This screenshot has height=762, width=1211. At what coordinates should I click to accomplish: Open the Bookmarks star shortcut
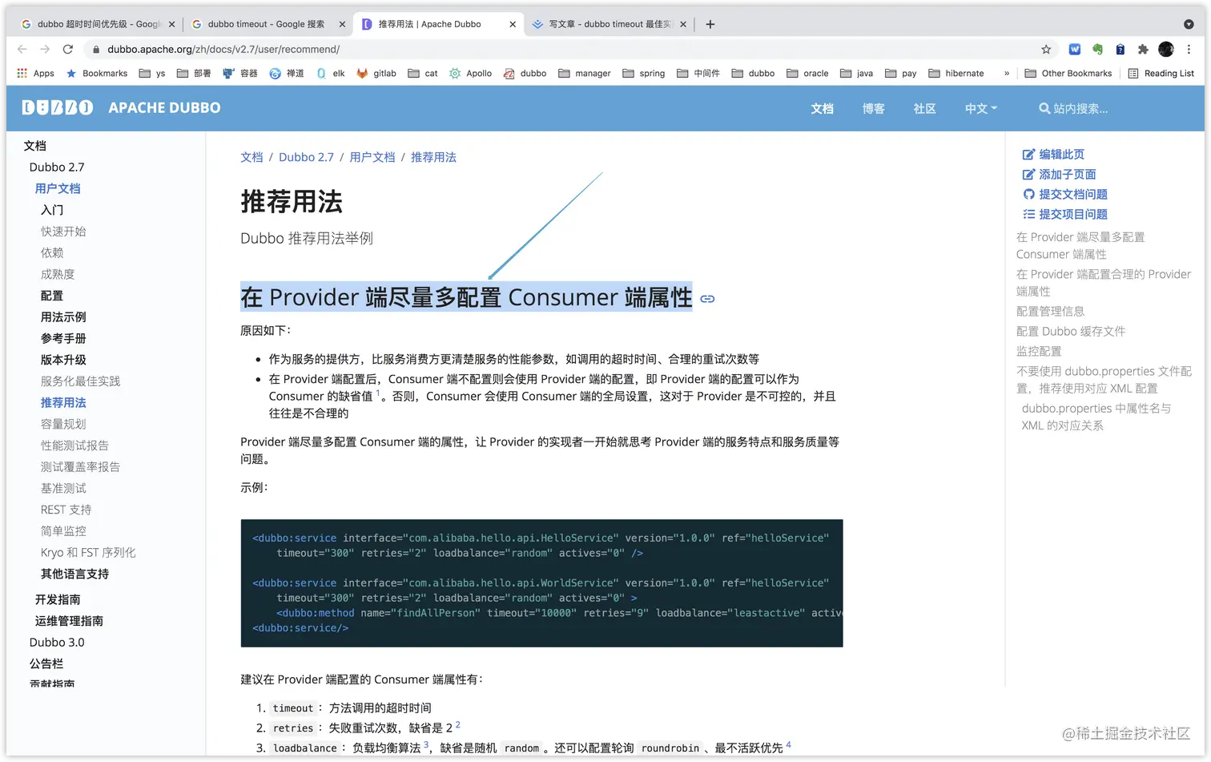97,73
